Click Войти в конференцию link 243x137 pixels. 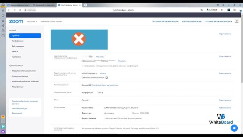tap(192, 22)
